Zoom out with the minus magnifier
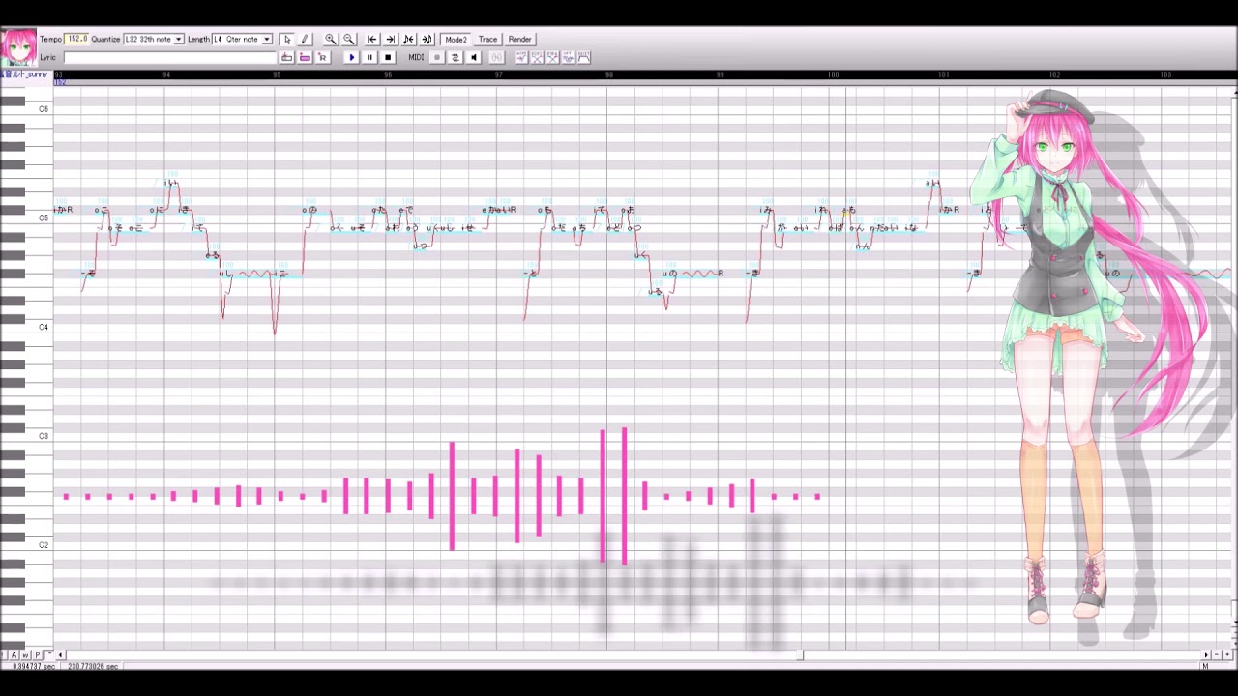This screenshot has height=696, width=1238. coord(349,40)
